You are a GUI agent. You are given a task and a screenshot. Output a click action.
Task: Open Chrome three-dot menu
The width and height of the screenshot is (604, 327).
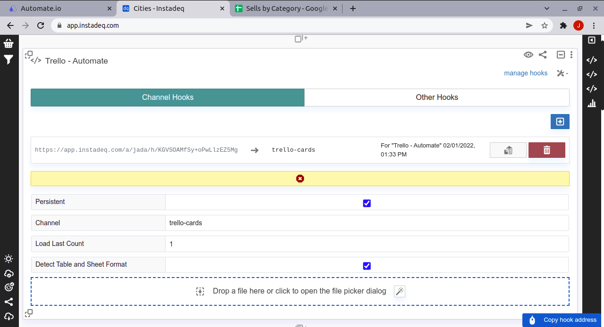(x=594, y=25)
